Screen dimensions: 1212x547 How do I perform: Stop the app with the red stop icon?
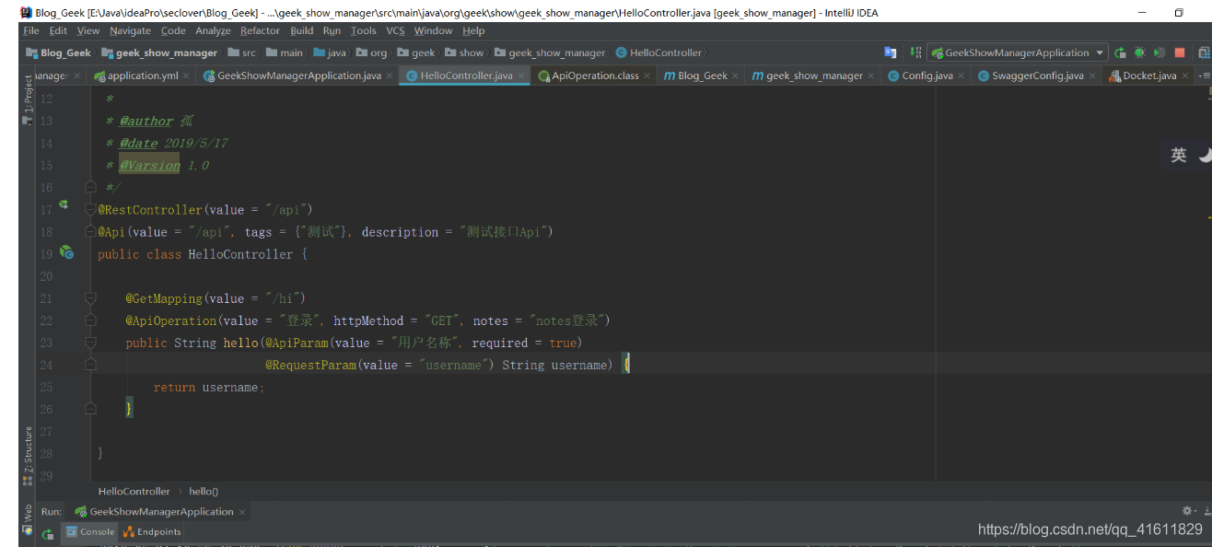(x=1180, y=52)
